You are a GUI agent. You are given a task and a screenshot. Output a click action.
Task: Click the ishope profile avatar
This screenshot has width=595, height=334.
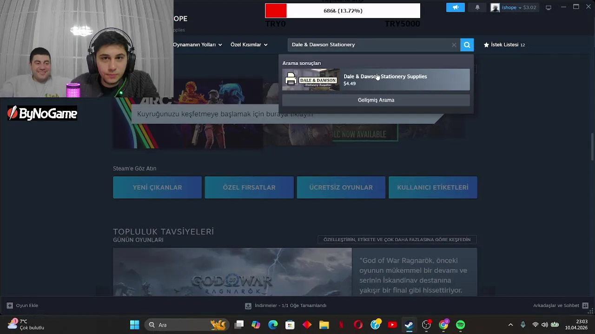coord(495,7)
